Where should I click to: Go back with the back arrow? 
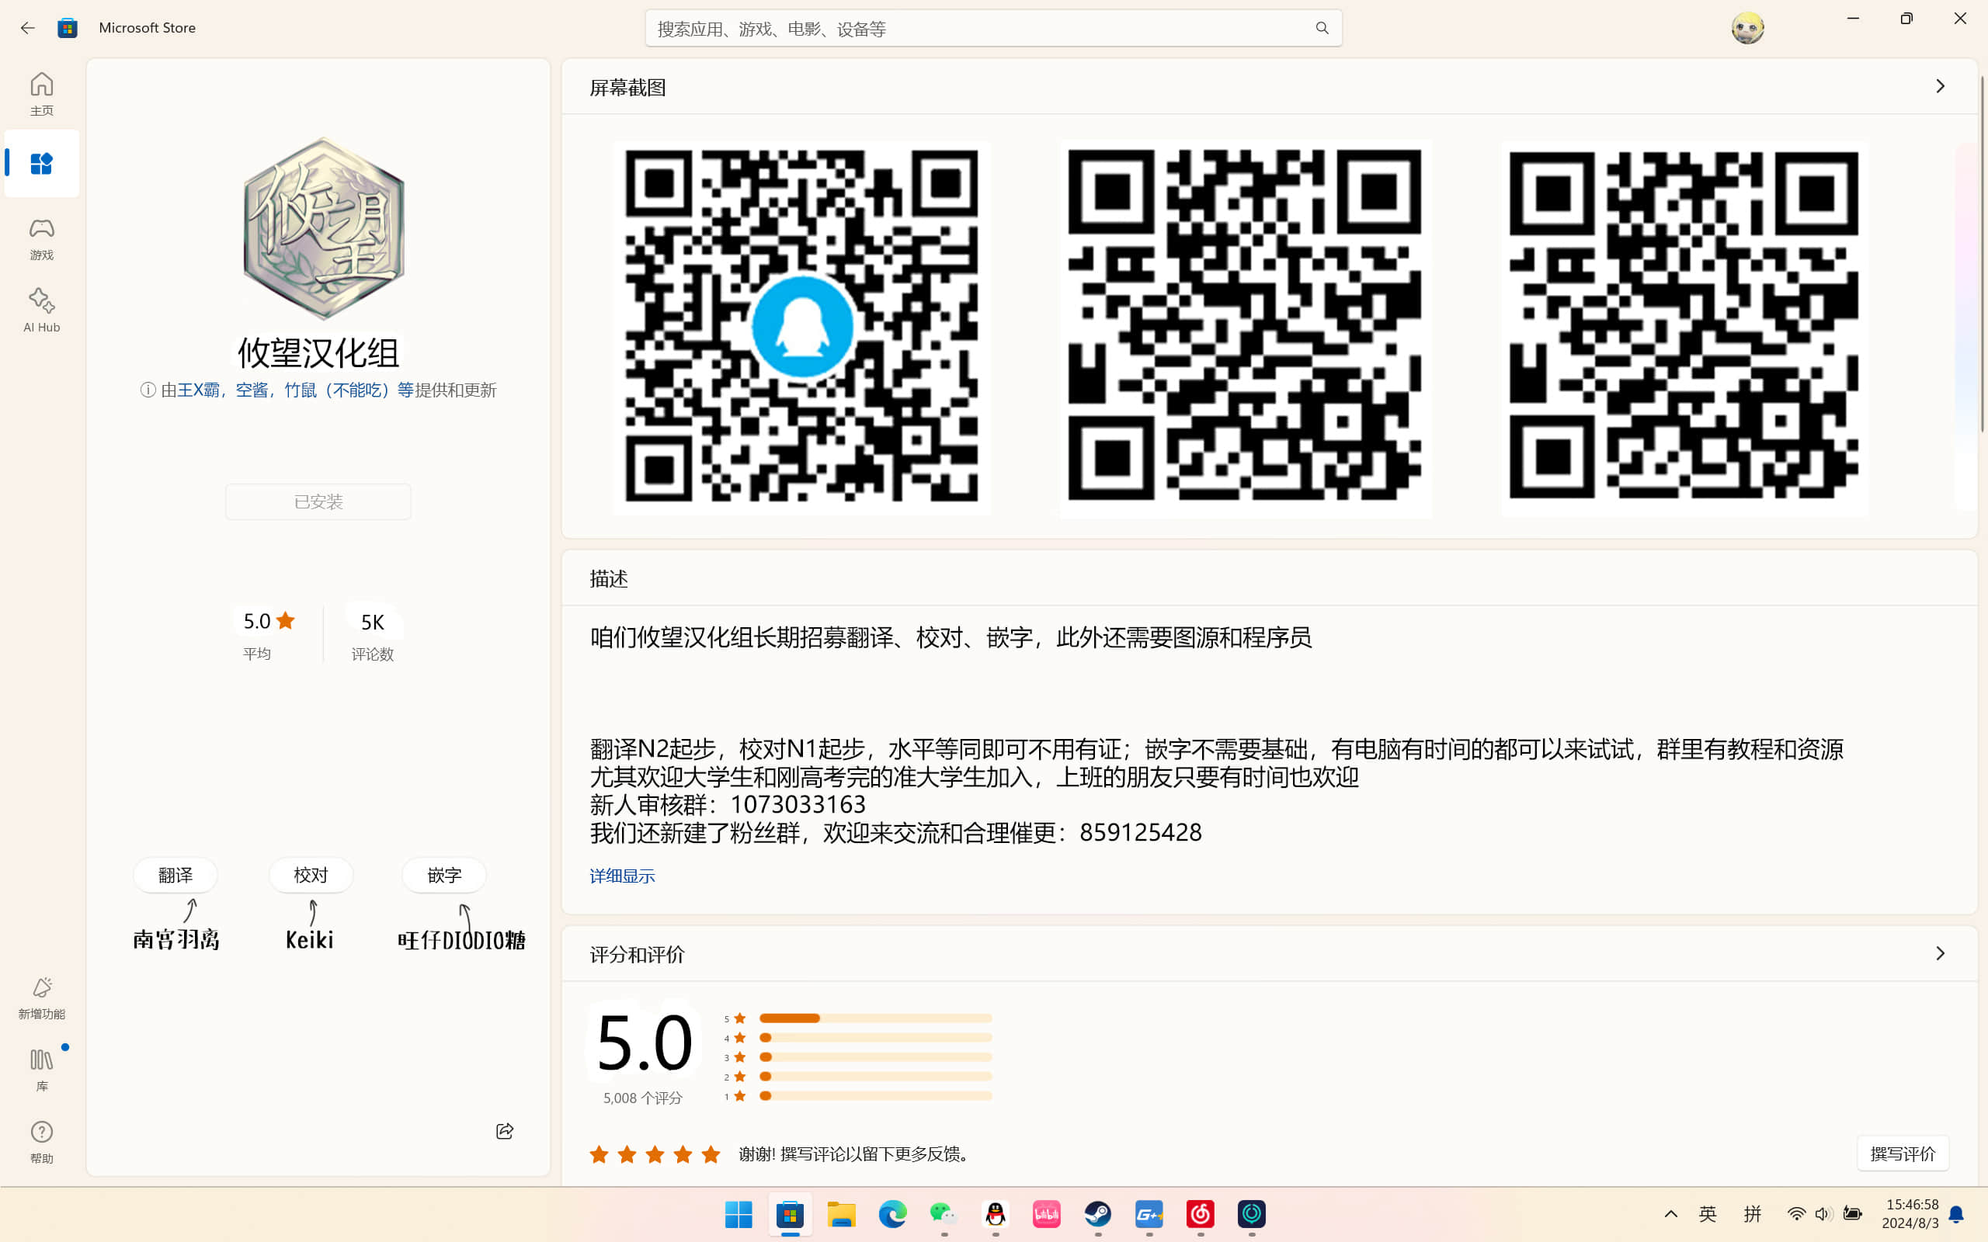click(27, 28)
